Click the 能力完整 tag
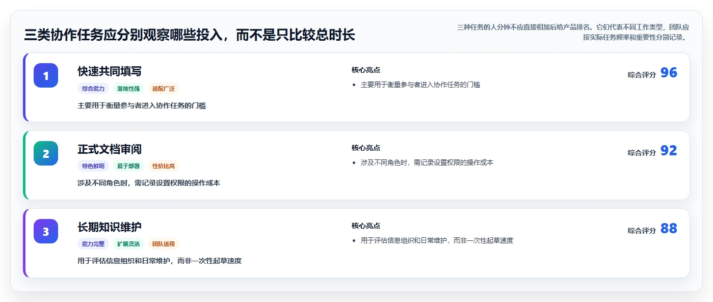The height and width of the screenshot is (302, 713). [x=93, y=244]
